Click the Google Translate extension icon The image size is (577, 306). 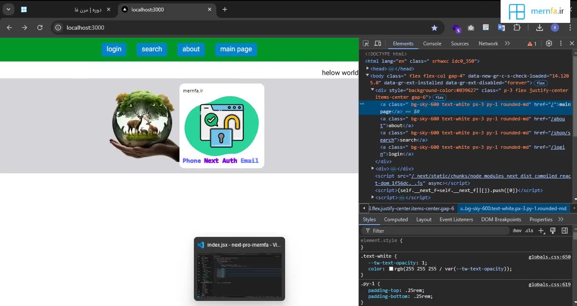click(x=501, y=28)
